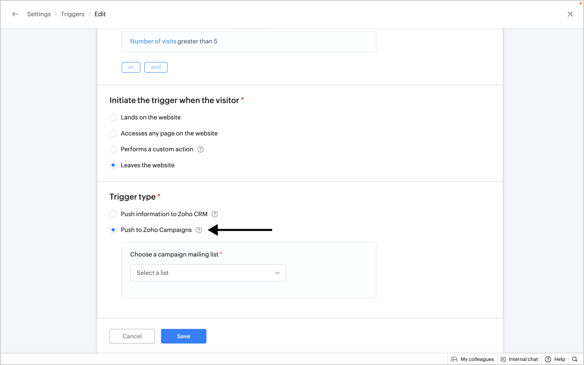Viewport: 584px width, 365px height.
Task: Select Lands on the website option
Action: click(113, 118)
